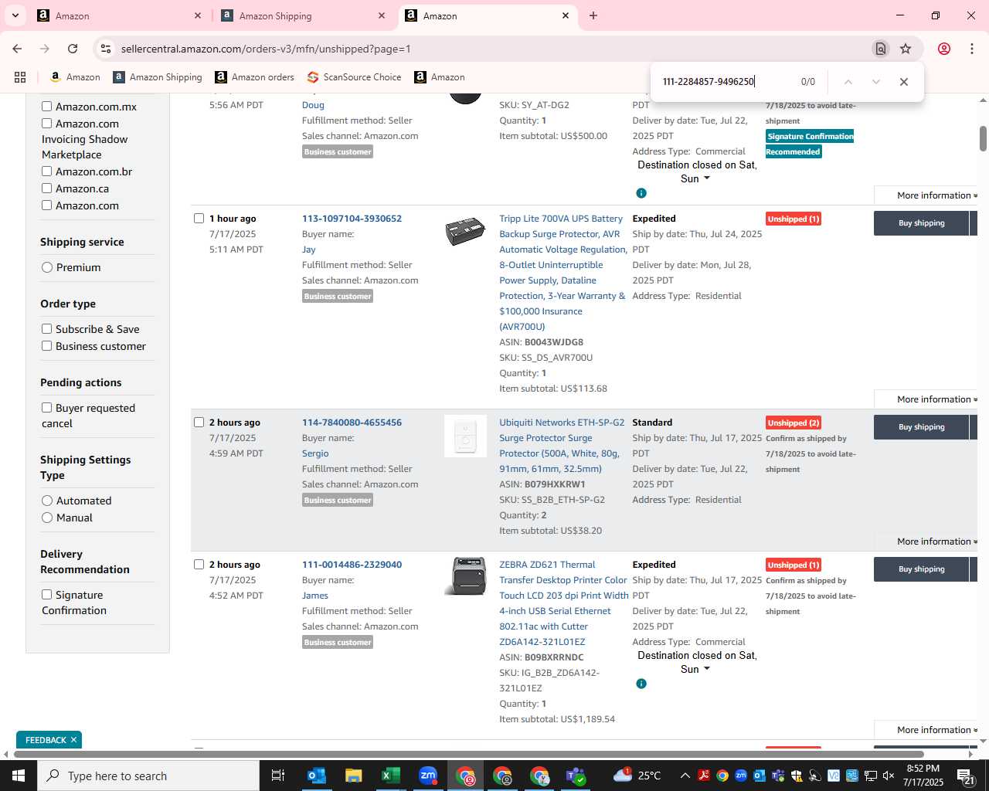
Task: Check the Amazon.ca marketplace filter
Action: coord(47,188)
